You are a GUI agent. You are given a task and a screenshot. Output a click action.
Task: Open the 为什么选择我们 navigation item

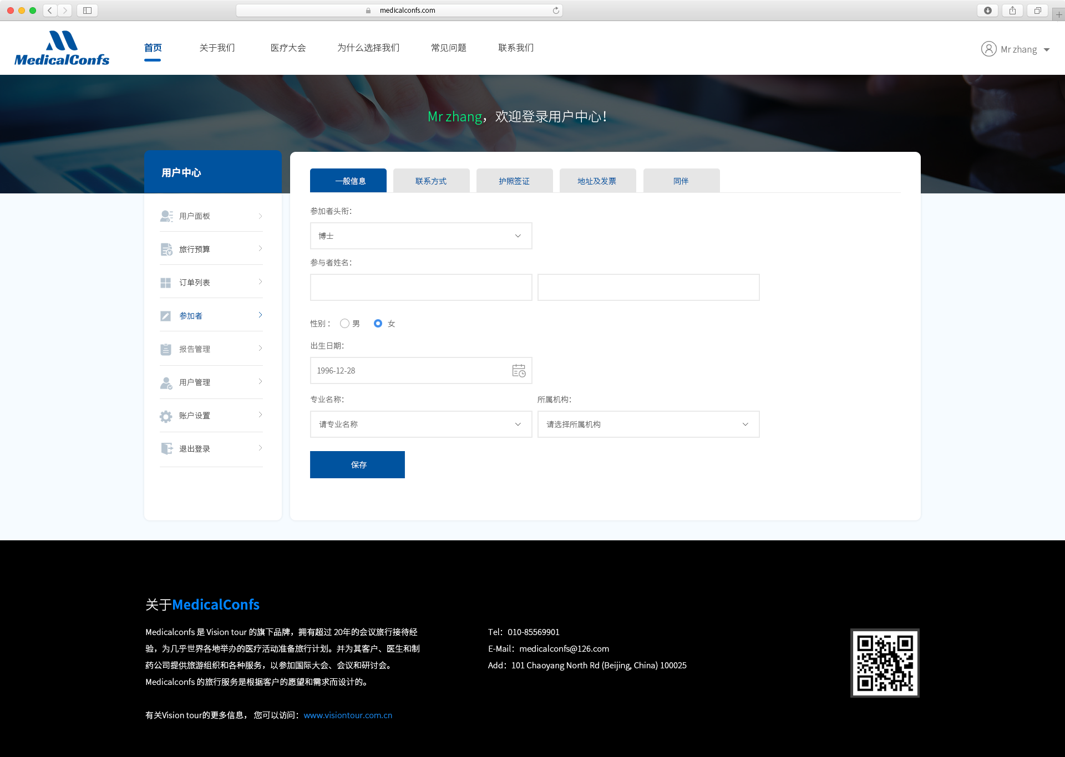click(x=368, y=48)
